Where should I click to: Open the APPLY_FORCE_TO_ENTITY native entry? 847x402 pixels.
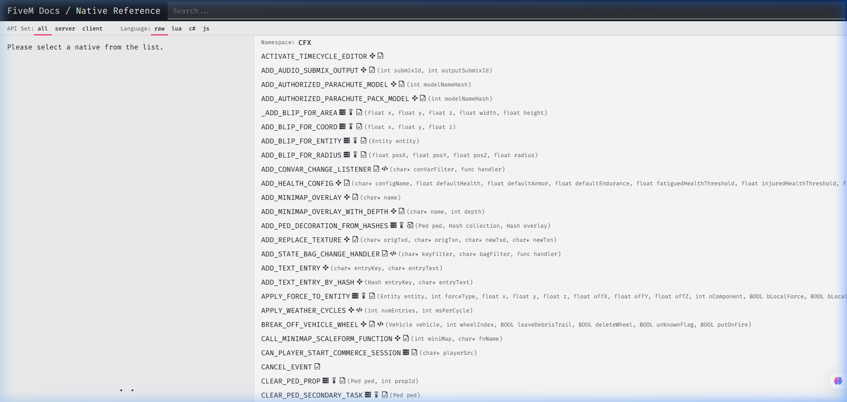[x=305, y=297]
